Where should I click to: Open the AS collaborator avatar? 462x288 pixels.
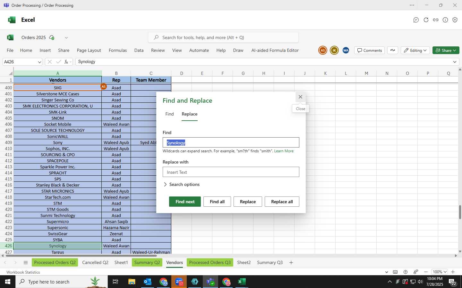(x=323, y=50)
